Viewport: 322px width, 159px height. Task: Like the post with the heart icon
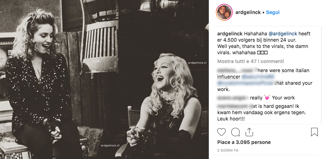221,132
